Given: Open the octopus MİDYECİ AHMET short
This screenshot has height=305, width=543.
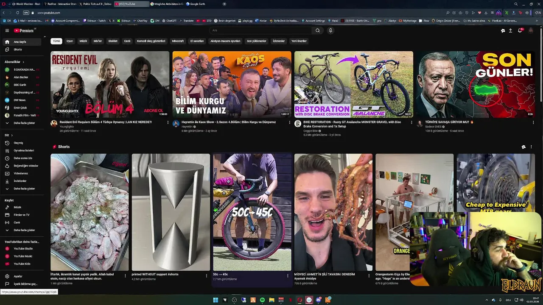Looking at the screenshot, I should pos(333,212).
